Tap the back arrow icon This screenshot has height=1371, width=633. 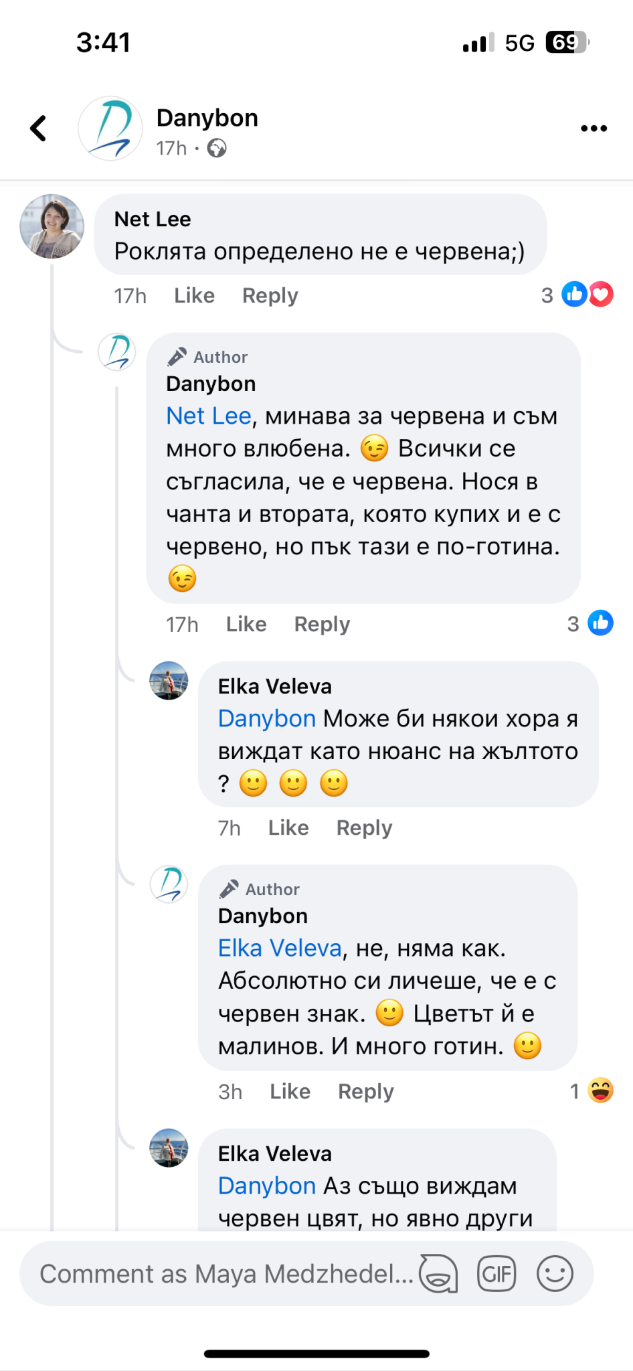pos(39,128)
